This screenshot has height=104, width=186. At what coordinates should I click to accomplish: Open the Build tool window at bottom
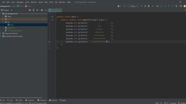[x=63, y=100]
